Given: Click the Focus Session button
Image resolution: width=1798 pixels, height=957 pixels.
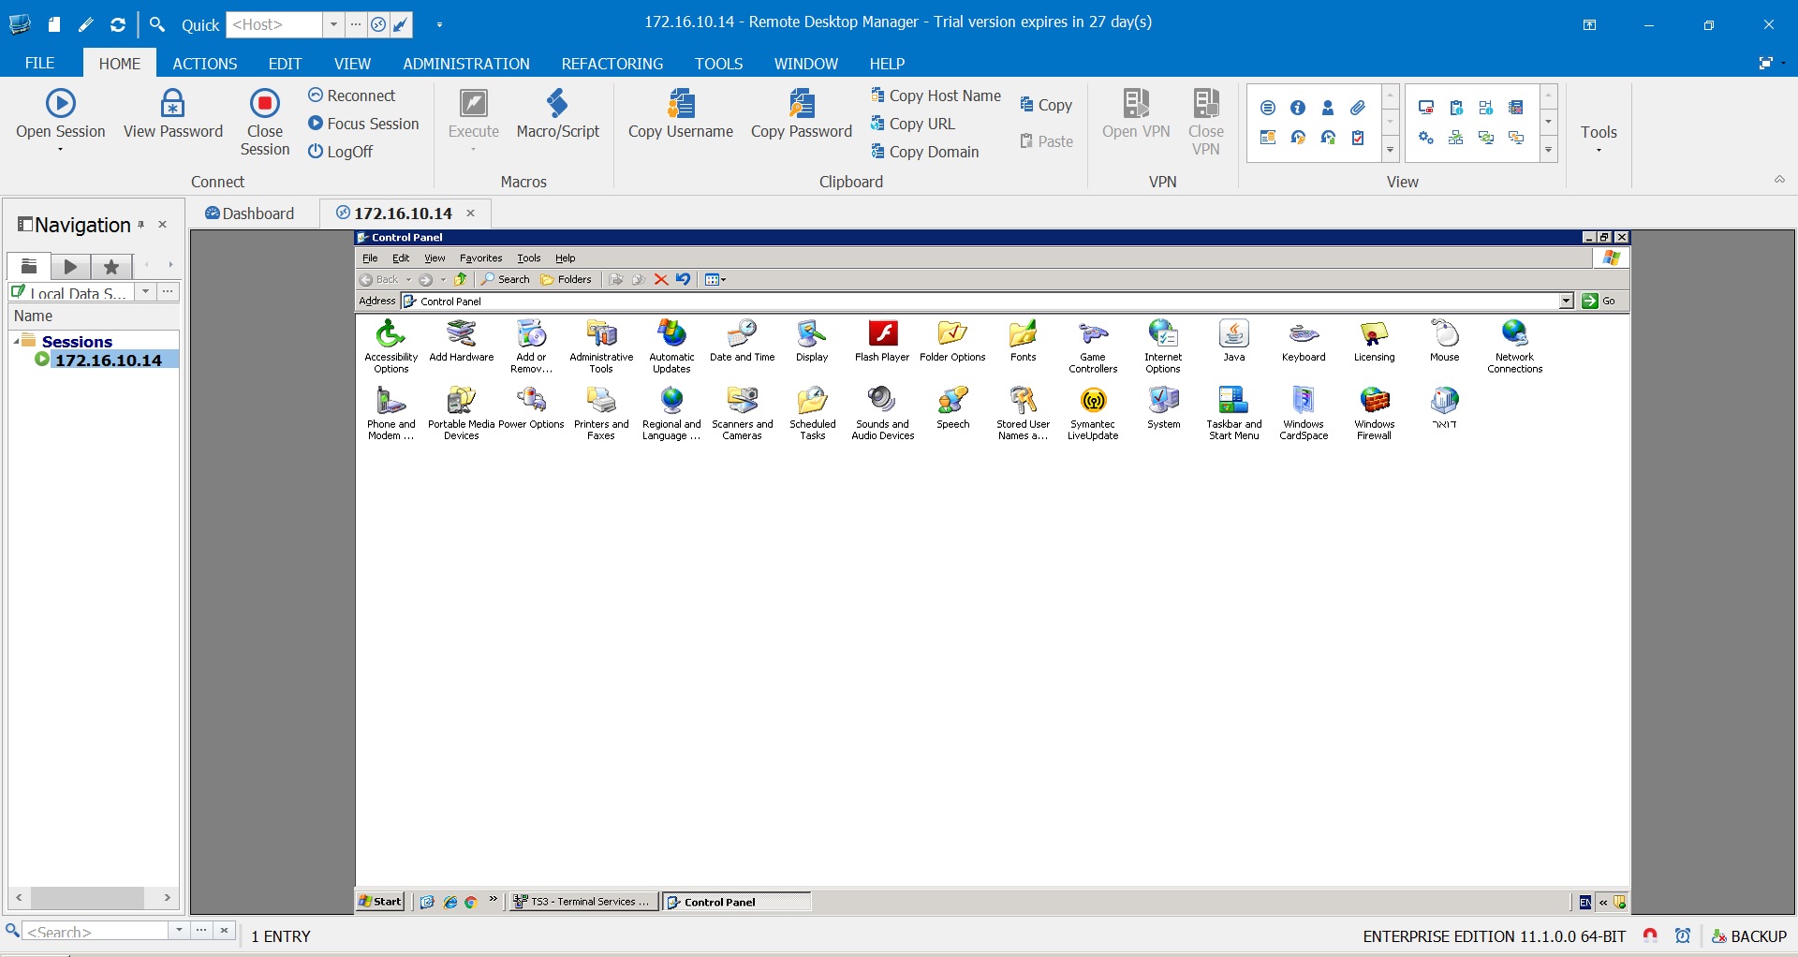Looking at the screenshot, I should click(363, 124).
